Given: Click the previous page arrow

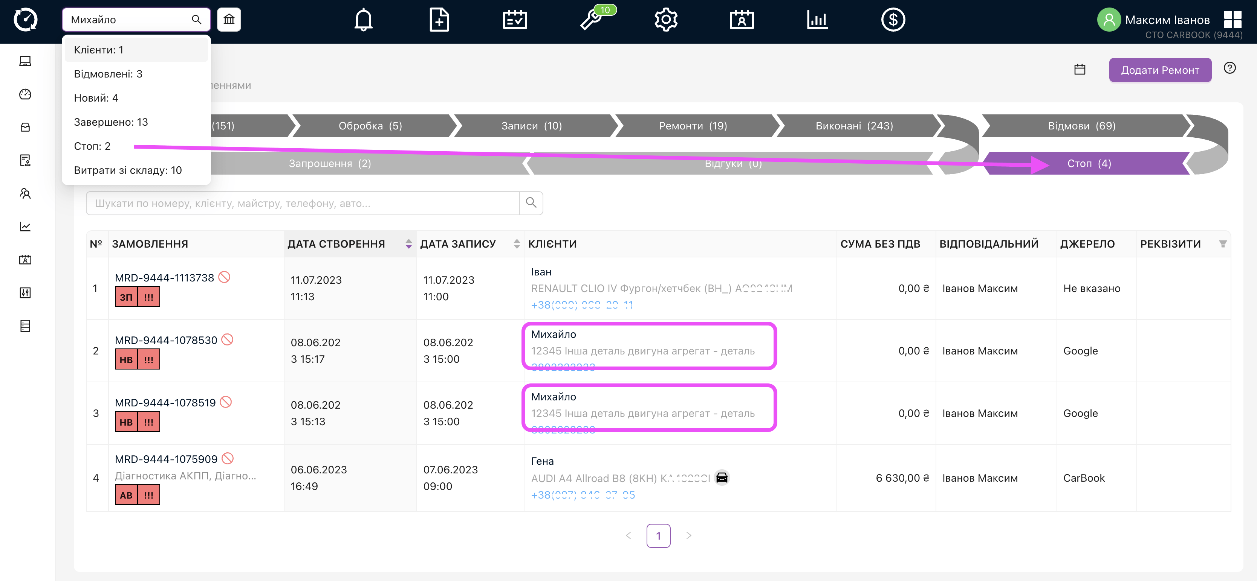Looking at the screenshot, I should 628,536.
